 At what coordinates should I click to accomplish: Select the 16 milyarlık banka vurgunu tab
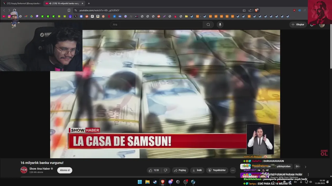[64, 3]
